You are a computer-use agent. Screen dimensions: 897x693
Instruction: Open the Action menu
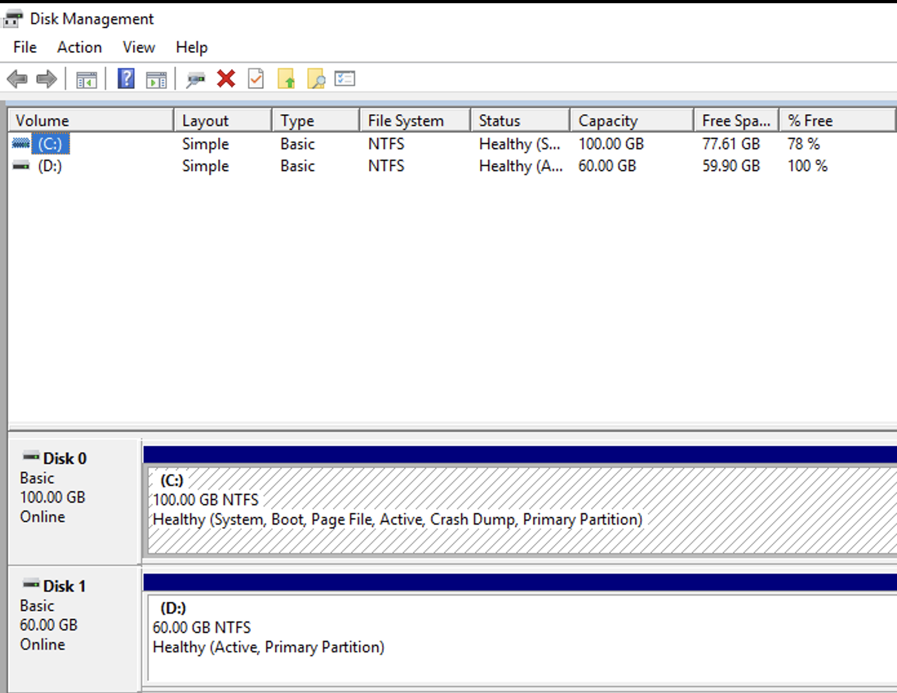(x=79, y=46)
